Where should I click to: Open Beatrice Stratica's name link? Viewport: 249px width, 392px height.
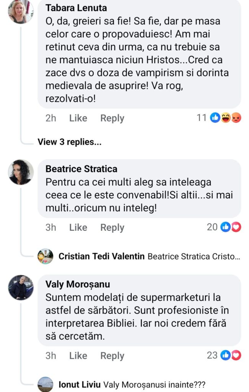click(81, 169)
